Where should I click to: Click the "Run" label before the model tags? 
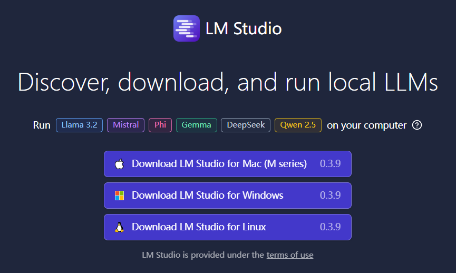[x=42, y=125]
